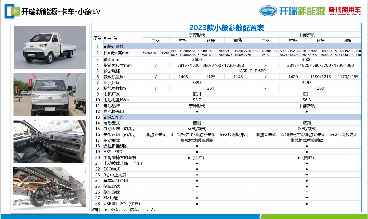Click the 奇瑞商用车 Chery Commercial Vehicle logo
This screenshot has width=368, height=219.
pos(345,11)
